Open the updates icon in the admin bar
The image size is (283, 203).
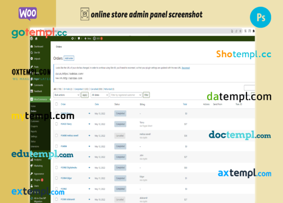73,39
